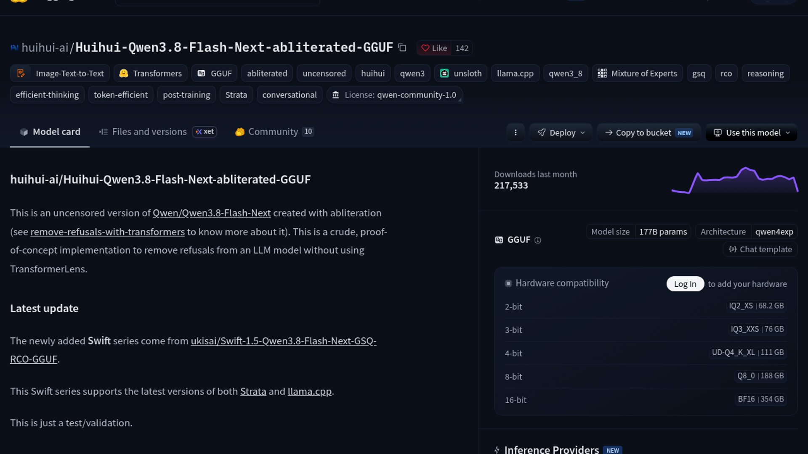Image resolution: width=808 pixels, height=454 pixels.
Task: Select the uncensored tag
Action: (x=324, y=74)
